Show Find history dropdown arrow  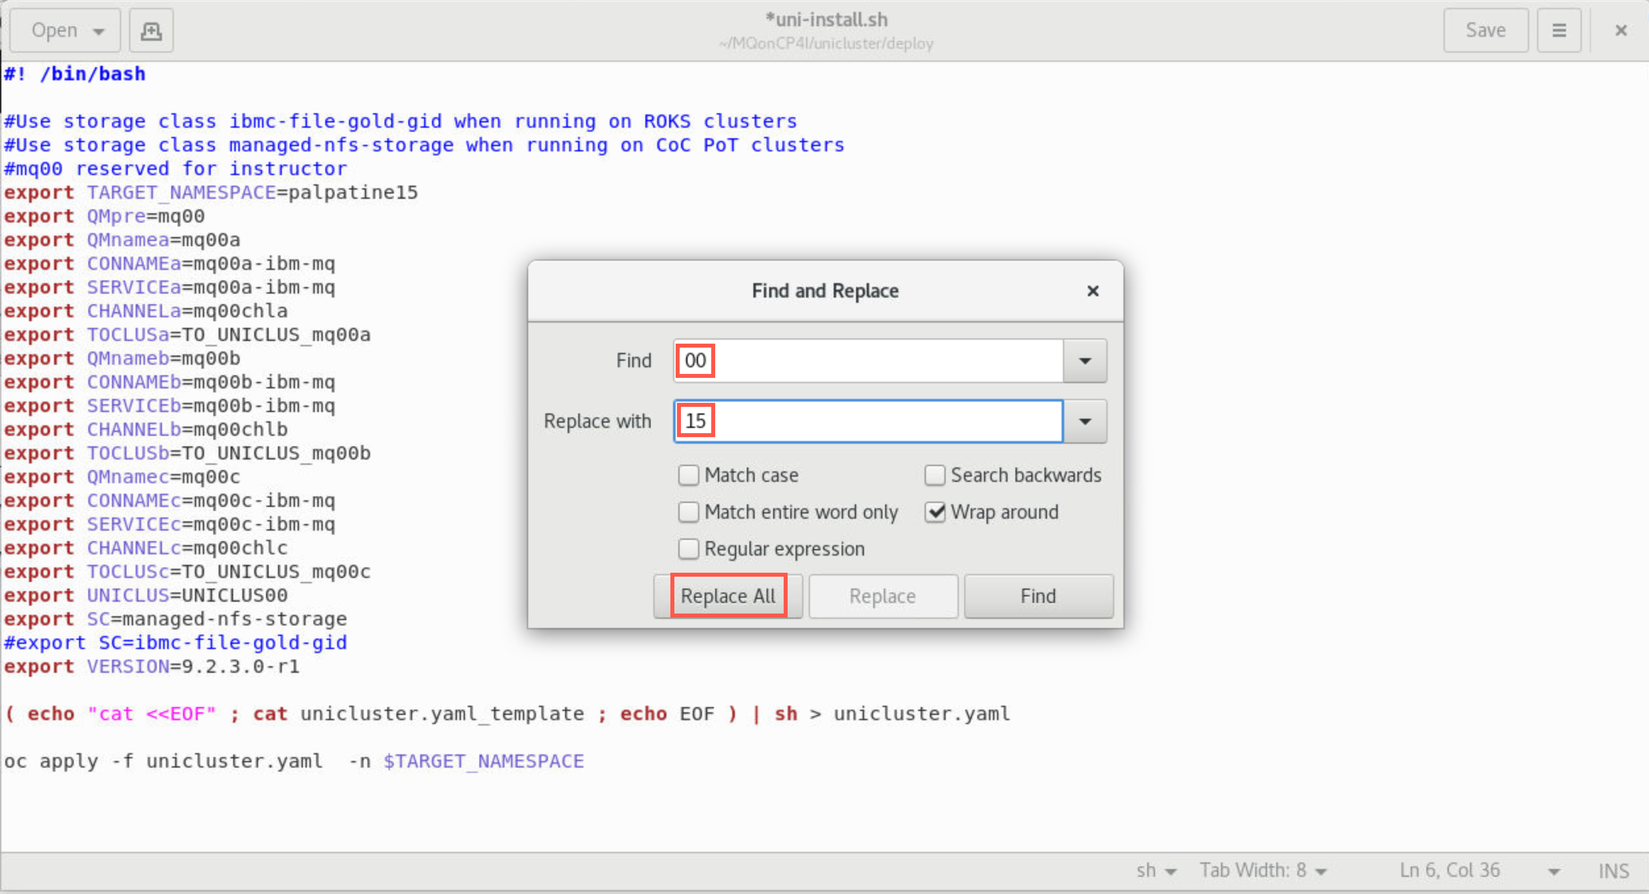pyautogui.click(x=1085, y=361)
